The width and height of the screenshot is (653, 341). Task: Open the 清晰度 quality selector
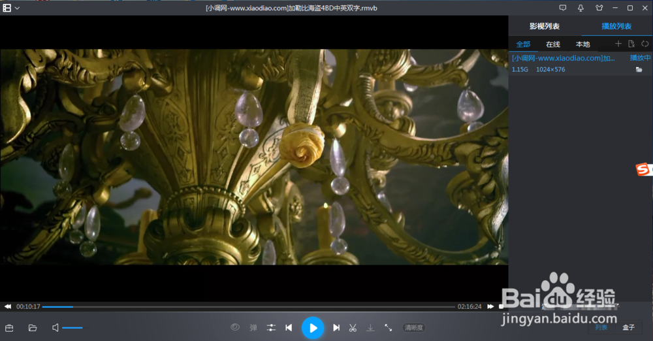(413, 328)
